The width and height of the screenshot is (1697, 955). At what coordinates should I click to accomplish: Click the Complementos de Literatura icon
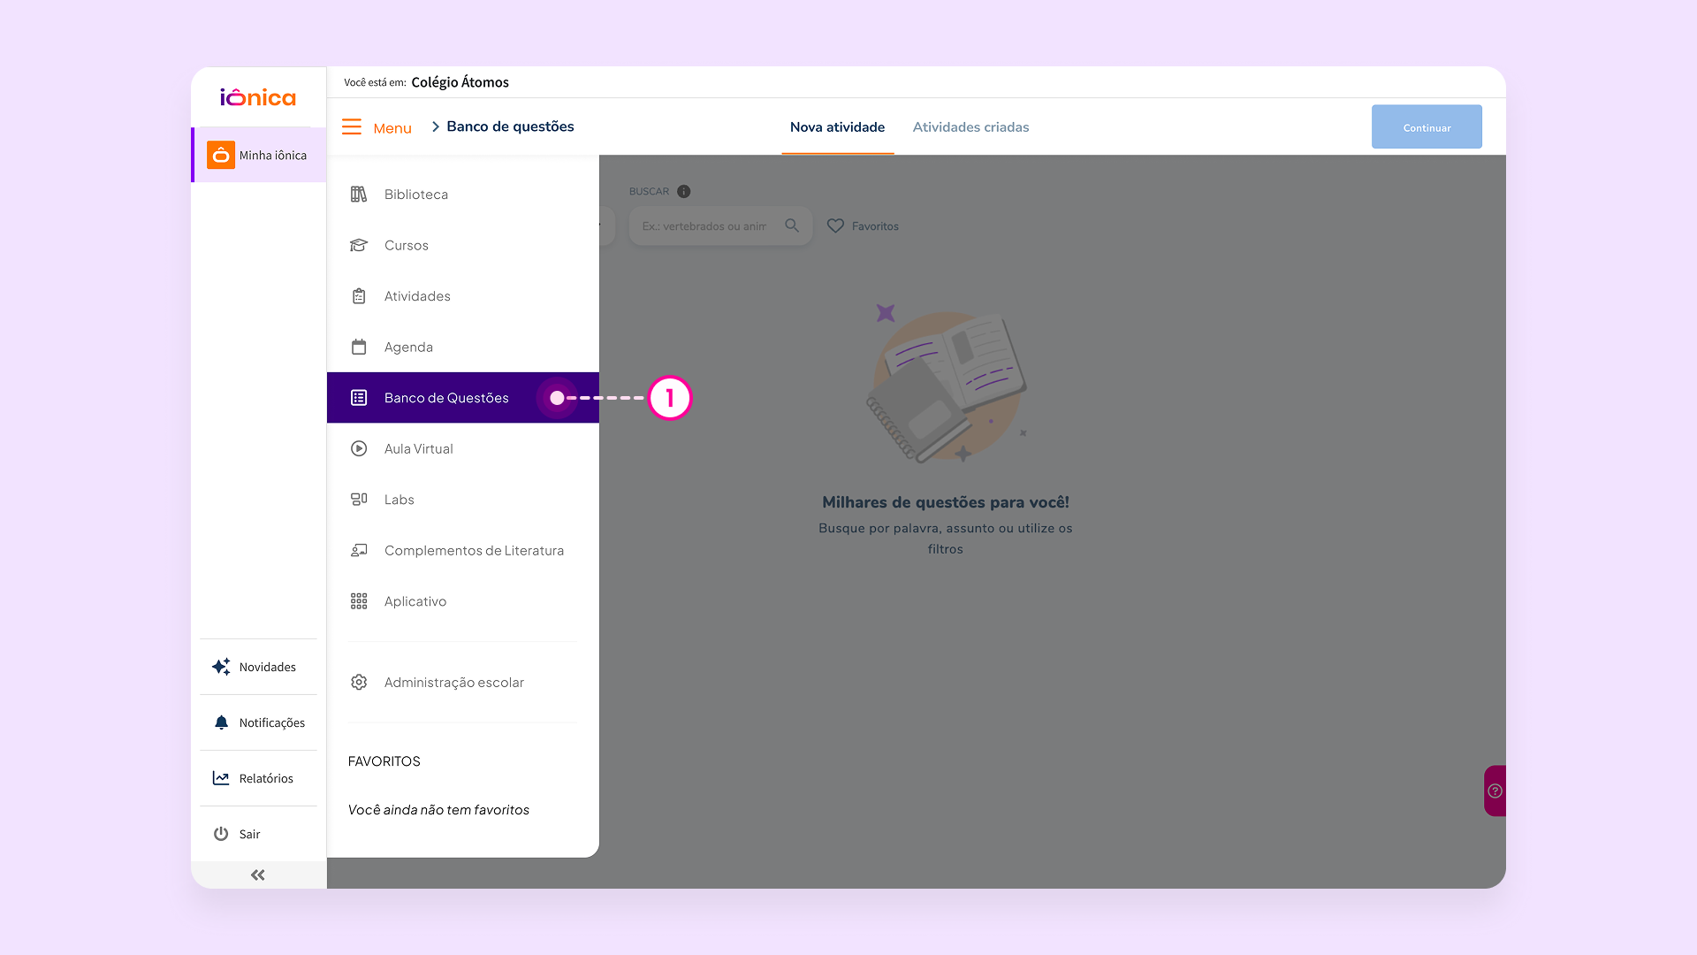click(x=359, y=550)
